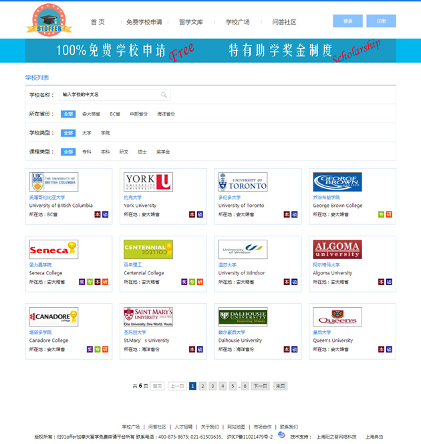Filter province by 安大略省
The width and height of the screenshot is (421, 444).
(x=91, y=114)
